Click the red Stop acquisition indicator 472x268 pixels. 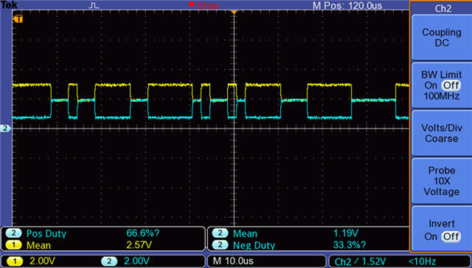204,5
